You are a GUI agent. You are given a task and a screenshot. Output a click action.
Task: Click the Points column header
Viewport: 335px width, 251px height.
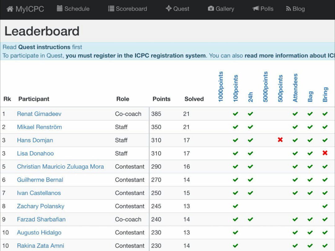[x=162, y=99]
